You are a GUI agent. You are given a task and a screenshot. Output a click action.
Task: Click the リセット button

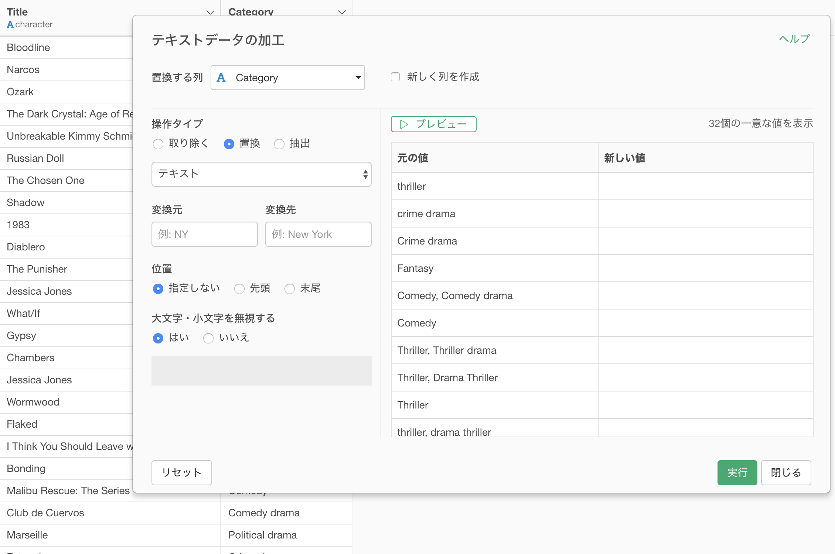click(181, 472)
